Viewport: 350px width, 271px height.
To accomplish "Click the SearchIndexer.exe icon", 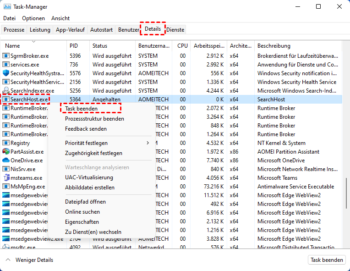I will (x=6, y=91).
